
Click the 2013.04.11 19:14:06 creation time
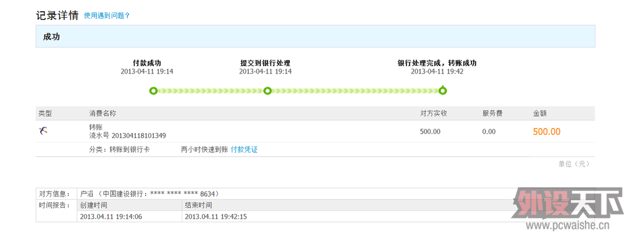click(111, 217)
